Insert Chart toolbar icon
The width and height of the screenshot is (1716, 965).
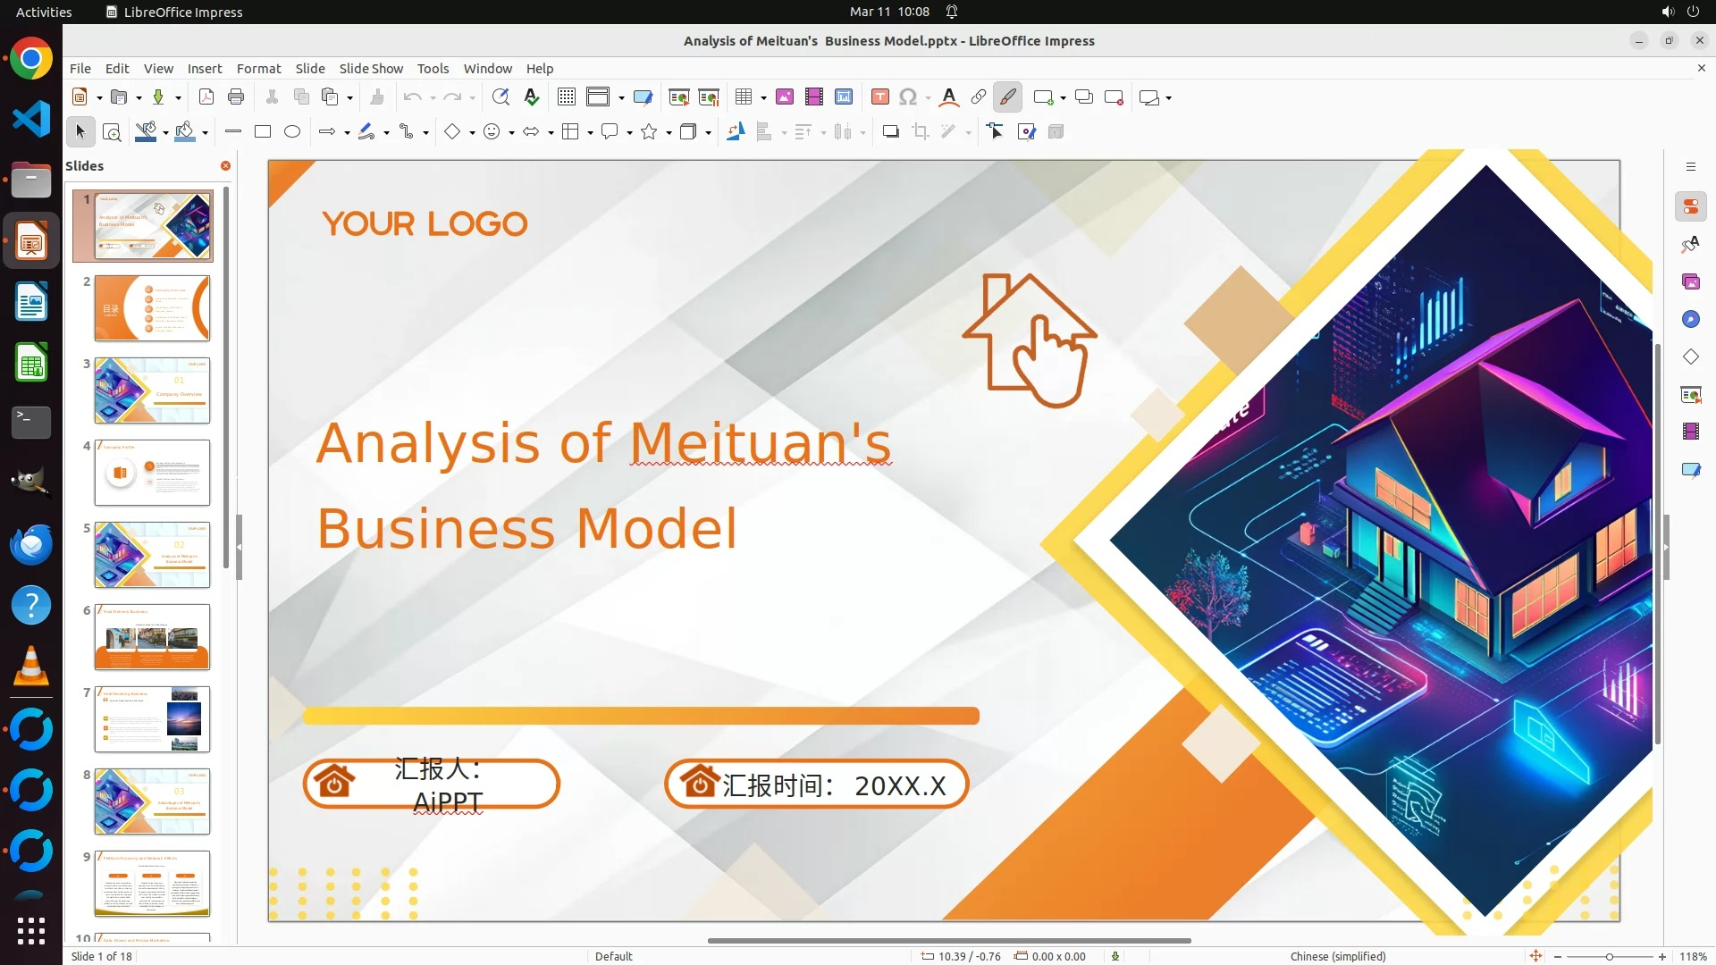pos(844,97)
